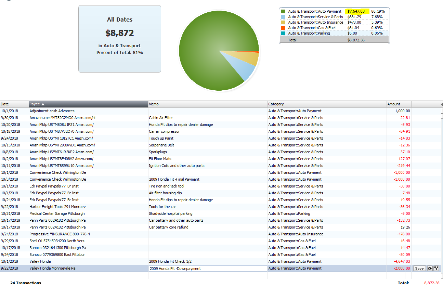Select 'Igntion Coils and other auto parts' memo
The width and height of the screenshot is (443, 286).
point(208,166)
